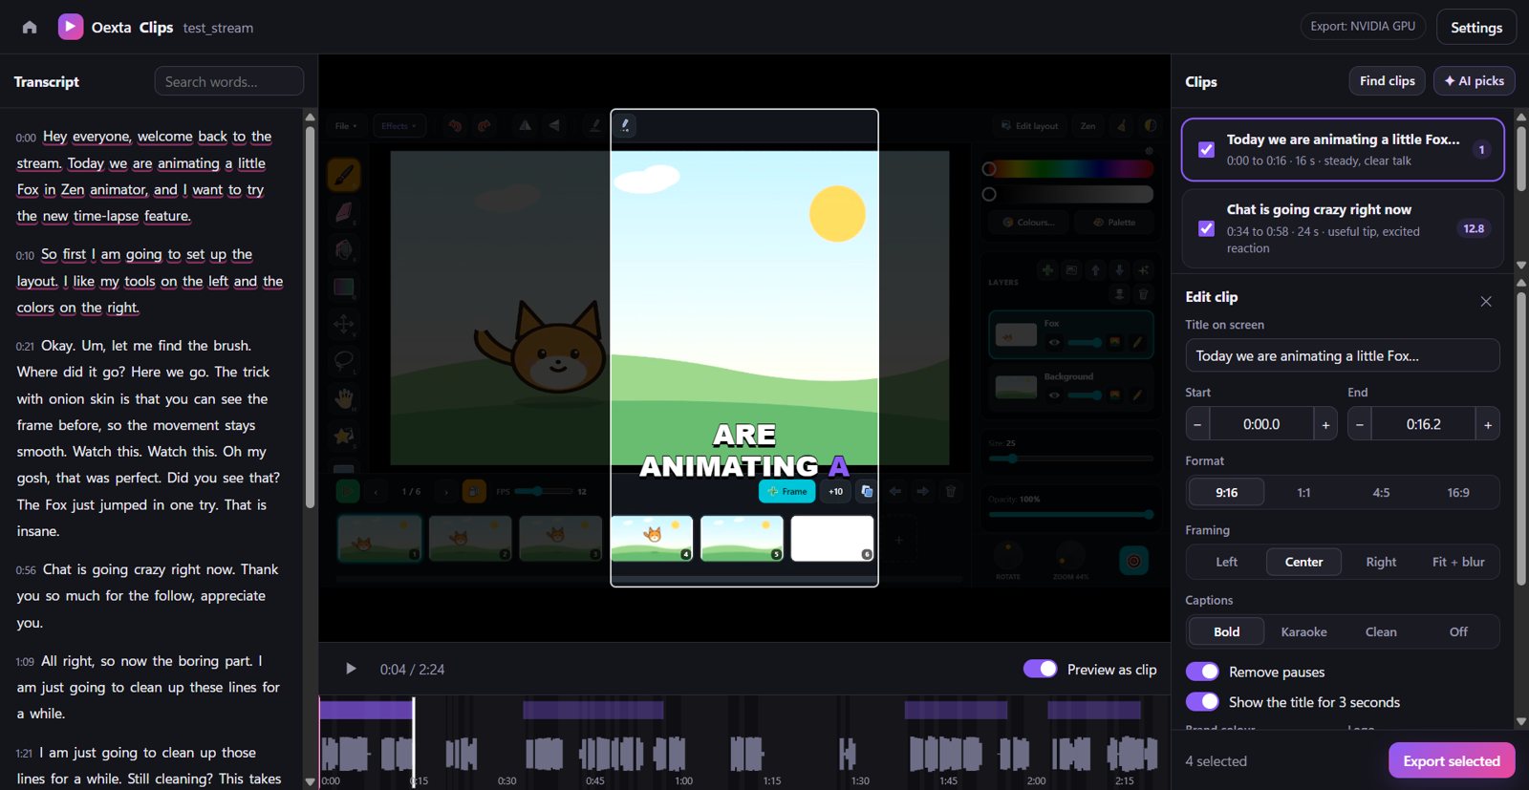Focus the transcript Search words field
The image size is (1529, 790).
pyautogui.click(x=229, y=81)
